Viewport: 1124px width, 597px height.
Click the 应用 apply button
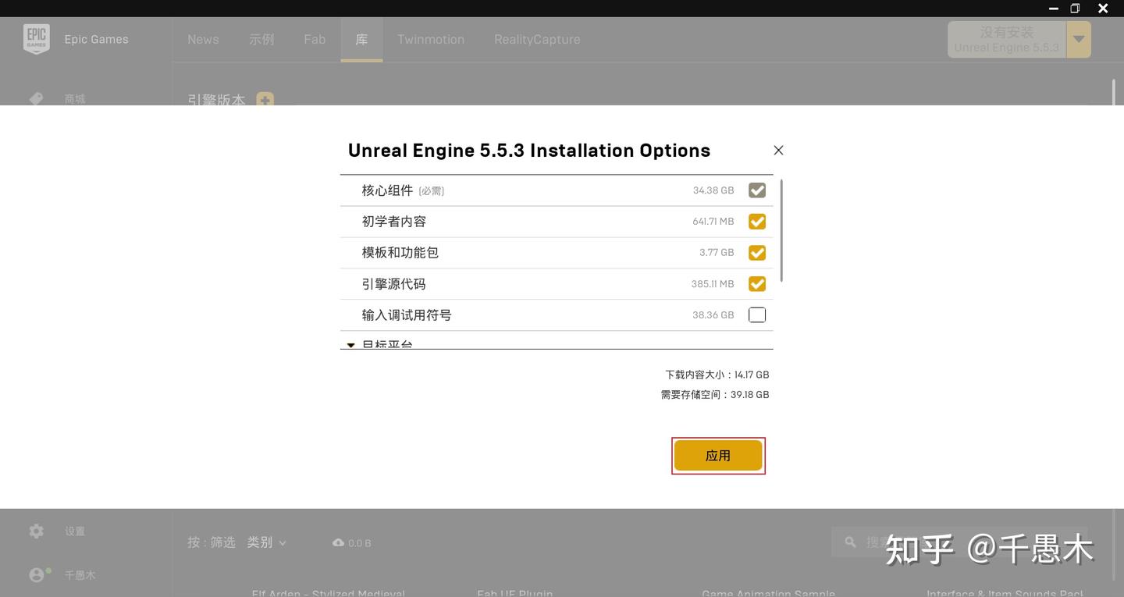(x=717, y=455)
